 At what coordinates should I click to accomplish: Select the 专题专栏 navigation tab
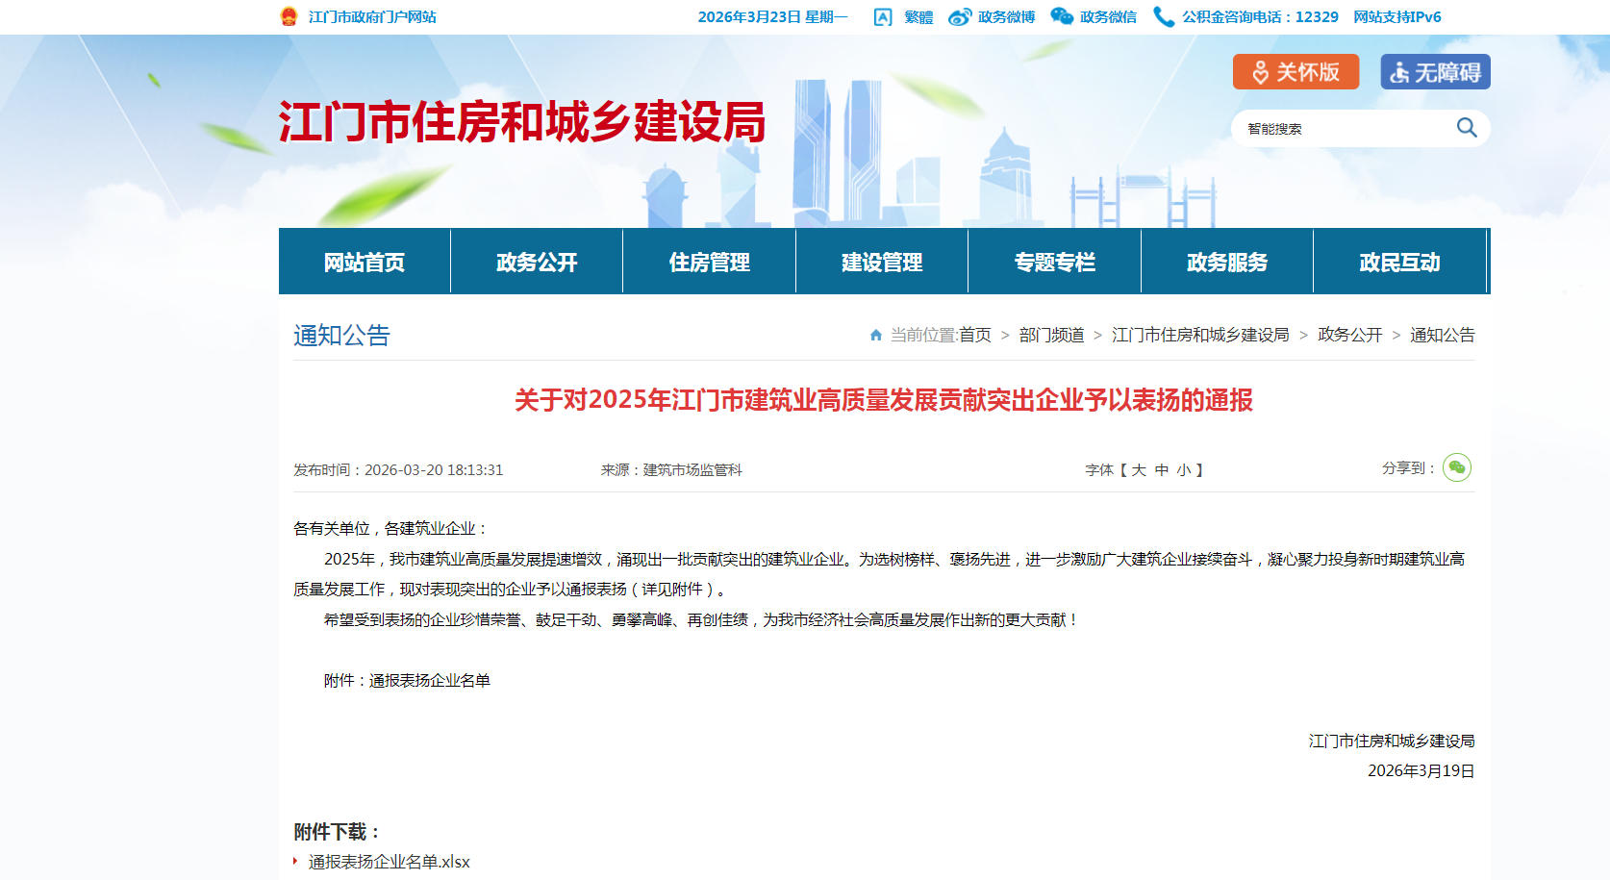click(x=1054, y=262)
